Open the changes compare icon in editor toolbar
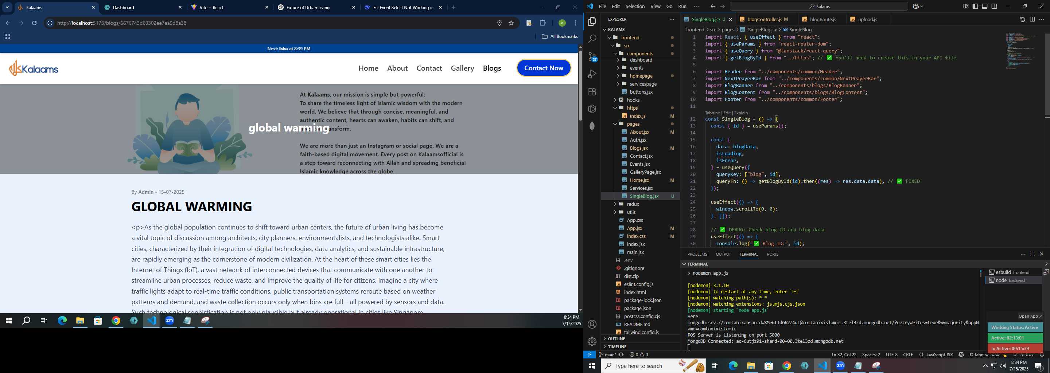This screenshot has width=1050, height=373. coord(1022,19)
